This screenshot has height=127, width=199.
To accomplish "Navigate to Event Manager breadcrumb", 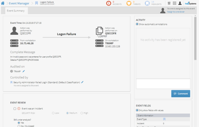I will point(19,3).
